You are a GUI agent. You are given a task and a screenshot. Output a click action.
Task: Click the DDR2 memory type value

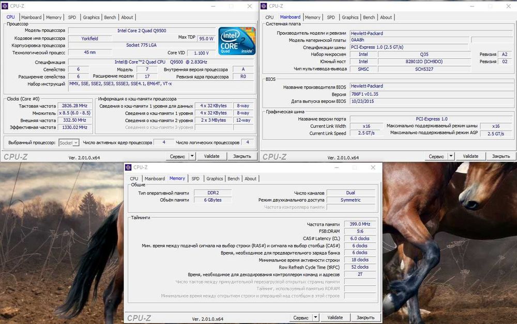click(x=213, y=193)
